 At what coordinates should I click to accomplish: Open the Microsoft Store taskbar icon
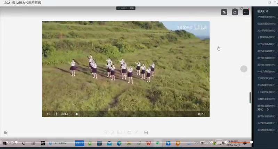99,143
